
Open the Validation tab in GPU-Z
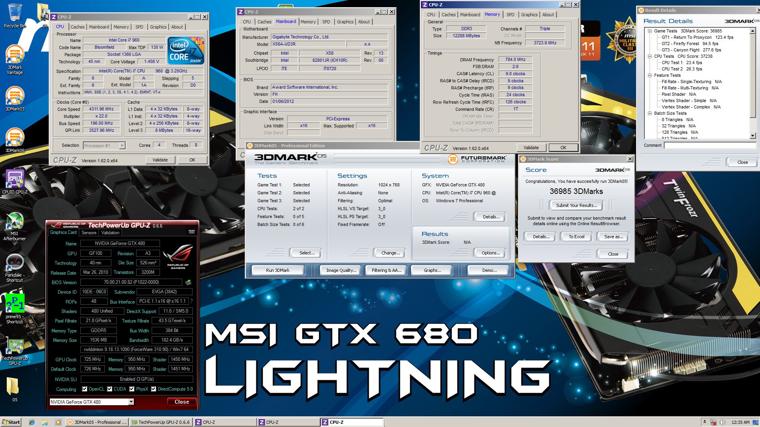pos(110,233)
